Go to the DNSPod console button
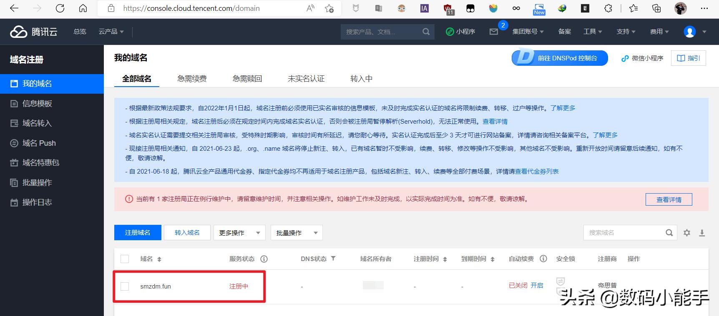This screenshot has width=719, height=316. point(560,58)
